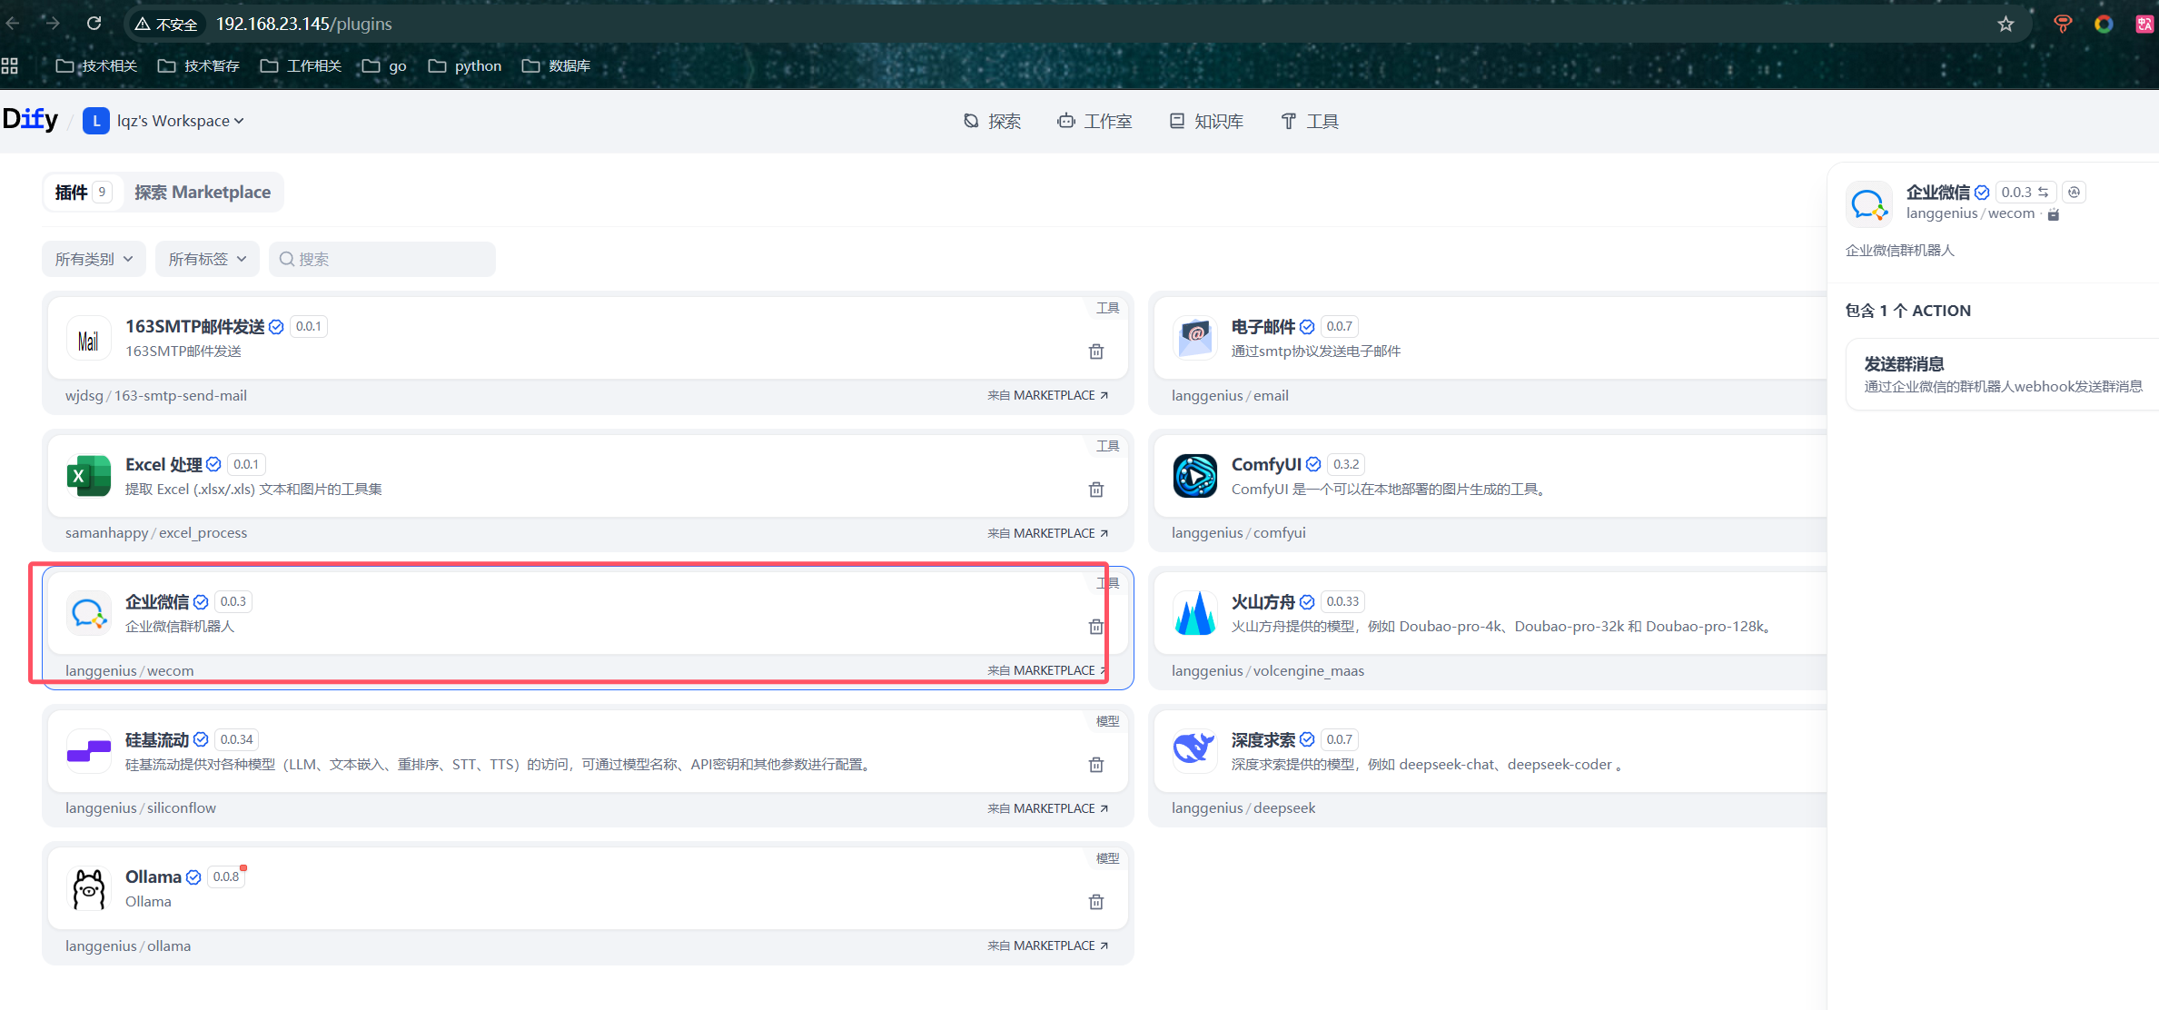The height and width of the screenshot is (1010, 2159).
Task: Switch version via 0.0.3 selector
Action: pos(2025,192)
